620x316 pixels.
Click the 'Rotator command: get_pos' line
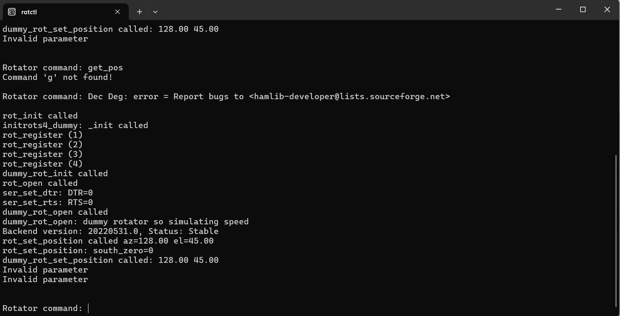(63, 68)
